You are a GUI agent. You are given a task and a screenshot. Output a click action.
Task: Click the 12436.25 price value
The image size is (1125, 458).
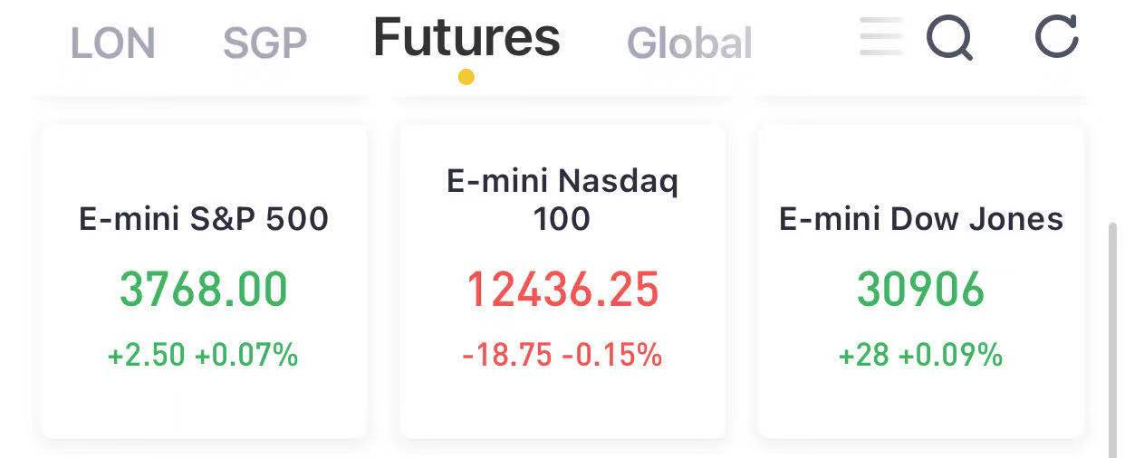(562, 290)
